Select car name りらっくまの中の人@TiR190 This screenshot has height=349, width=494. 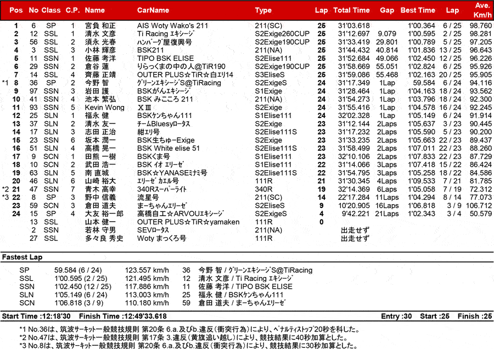pyautogui.click(x=181, y=66)
